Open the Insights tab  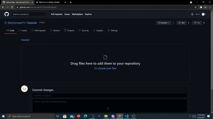click(x=98, y=30)
